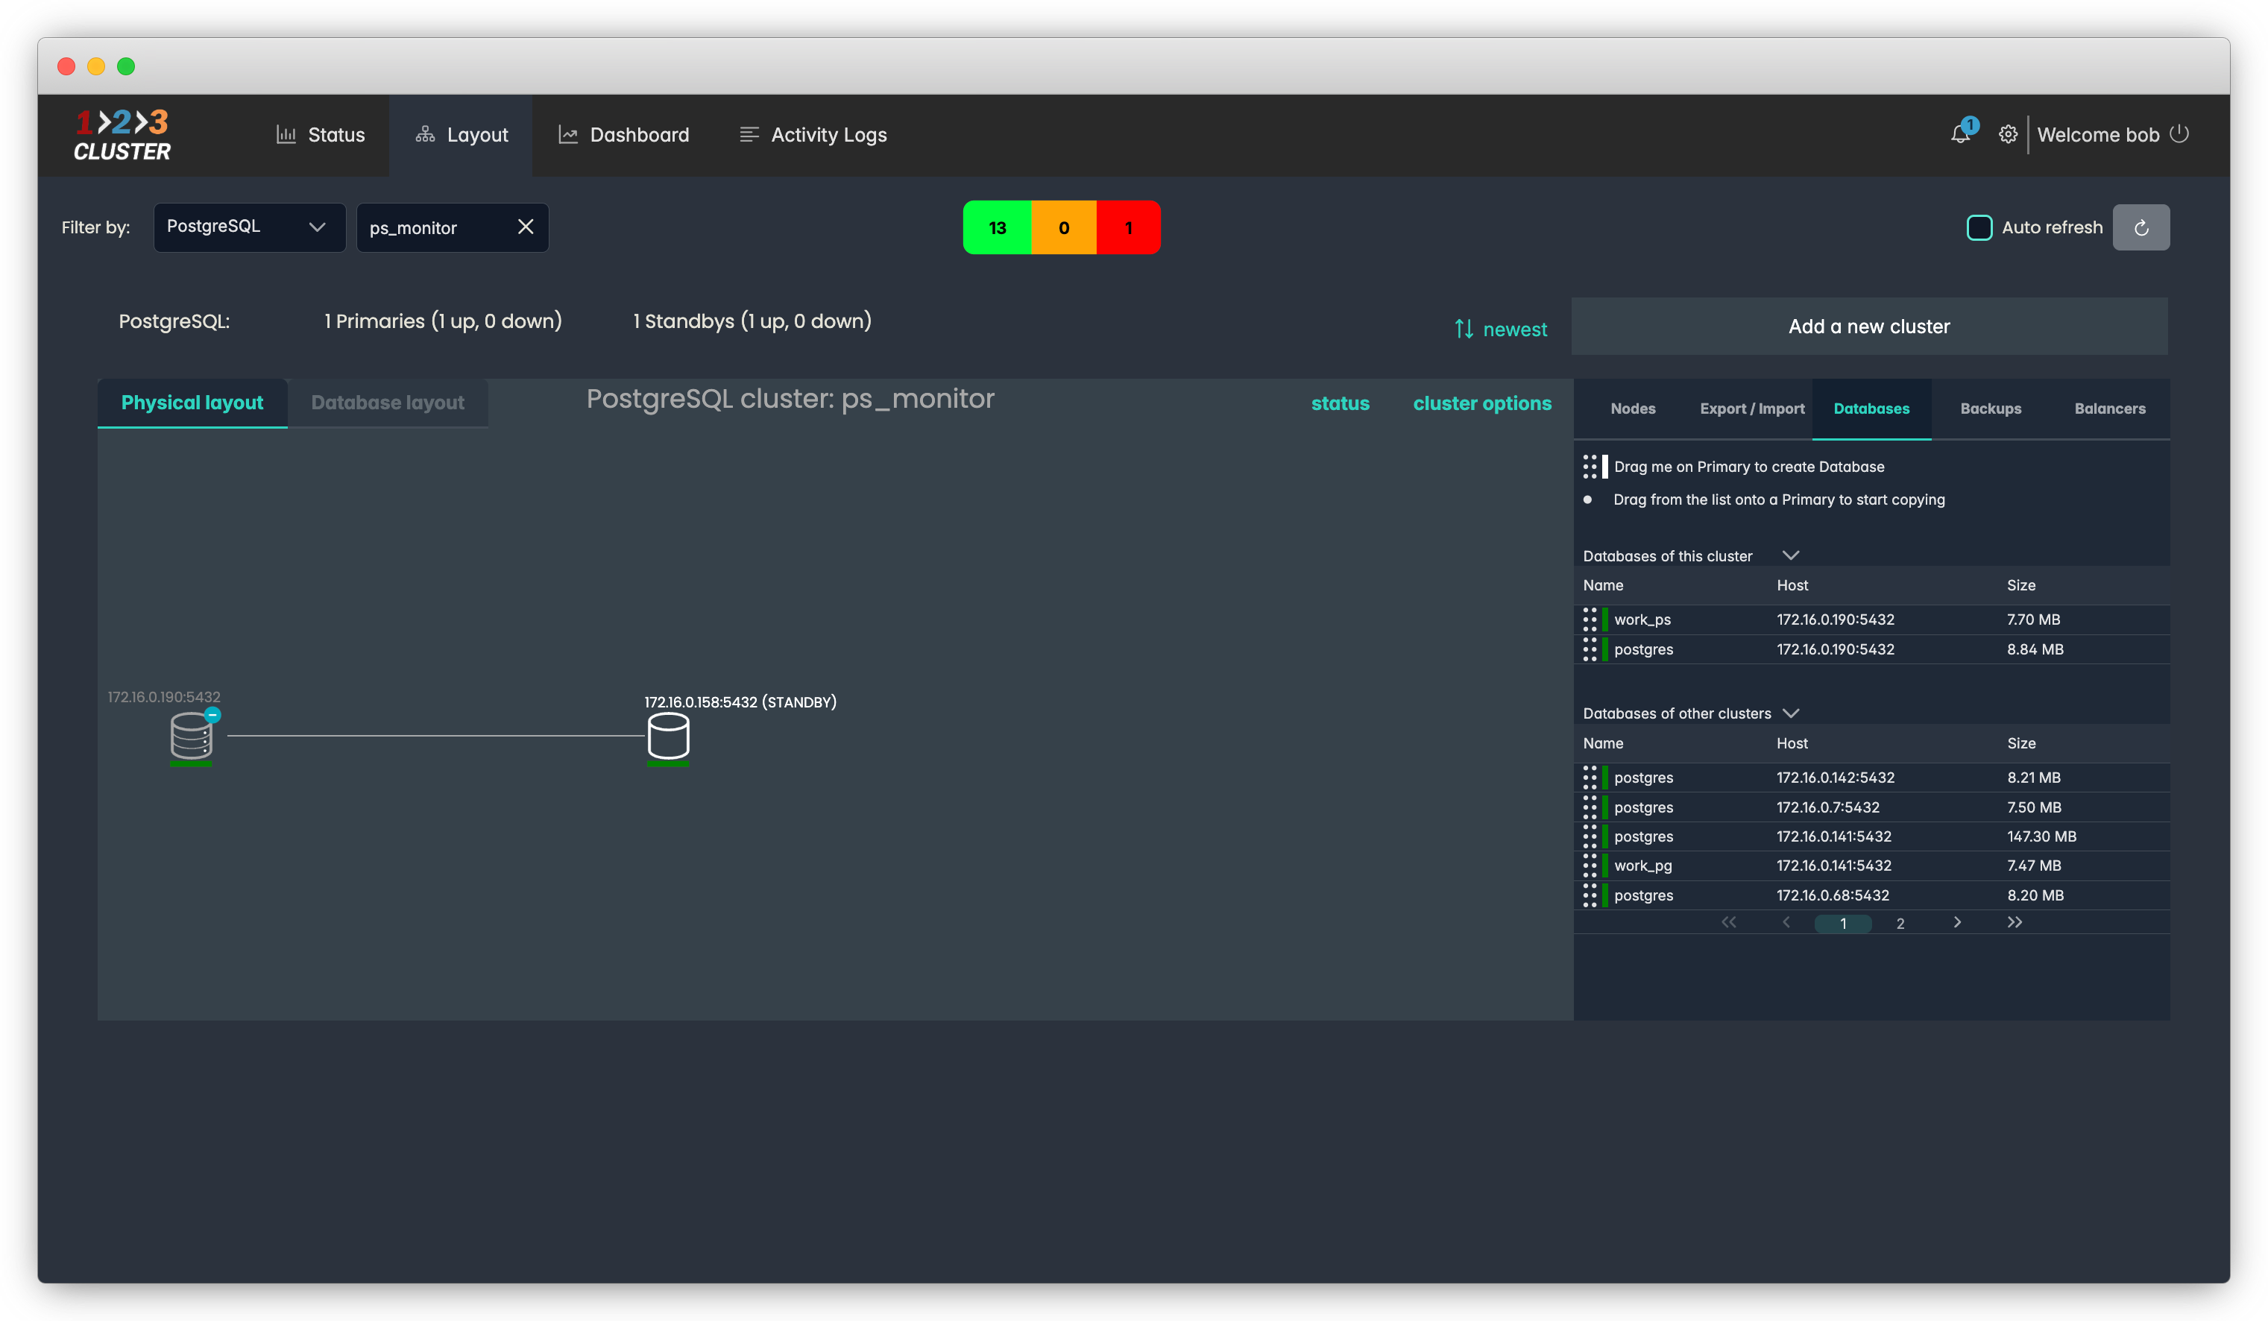This screenshot has width=2268, height=1321.
Task: Open the PostgreSQL filter dropdown
Action: pos(248,227)
